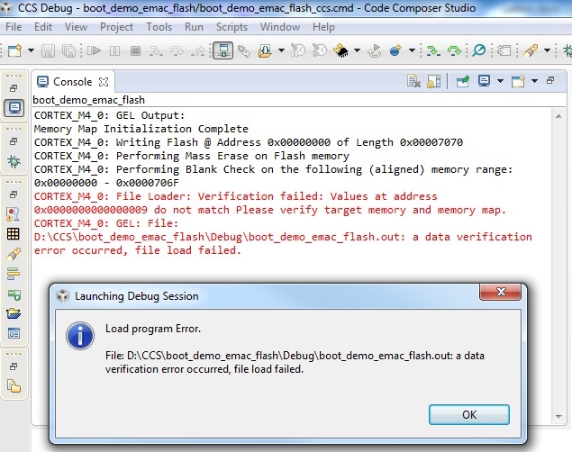The image size is (572, 452).
Task: Restore the trim stack above the Debug bug icon
Action: click(x=14, y=141)
